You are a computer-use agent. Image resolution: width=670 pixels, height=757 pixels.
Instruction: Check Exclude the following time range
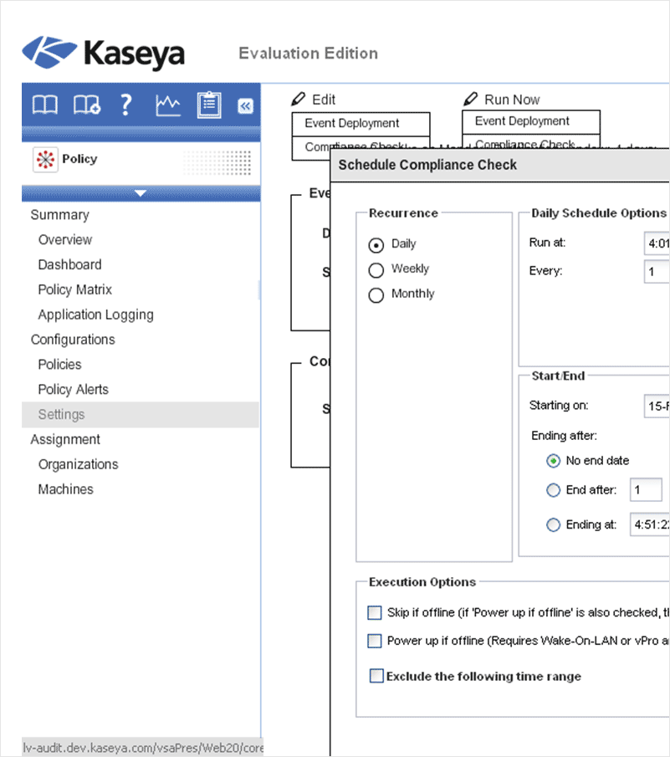click(x=376, y=675)
